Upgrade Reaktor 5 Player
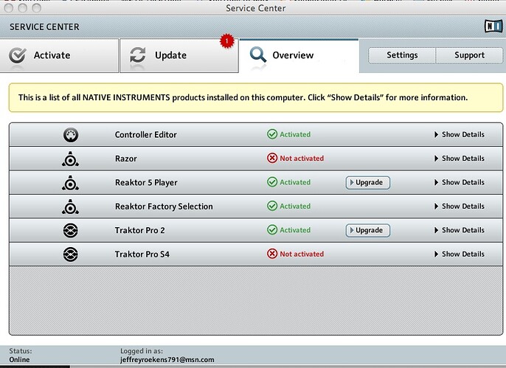Viewport: 506px width, 368px height. [x=368, y=183]
